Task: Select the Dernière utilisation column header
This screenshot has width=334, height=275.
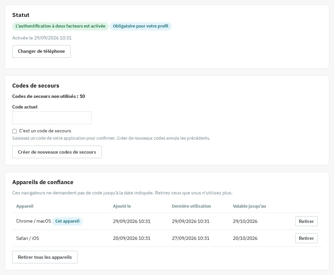Action: (191, 206)
